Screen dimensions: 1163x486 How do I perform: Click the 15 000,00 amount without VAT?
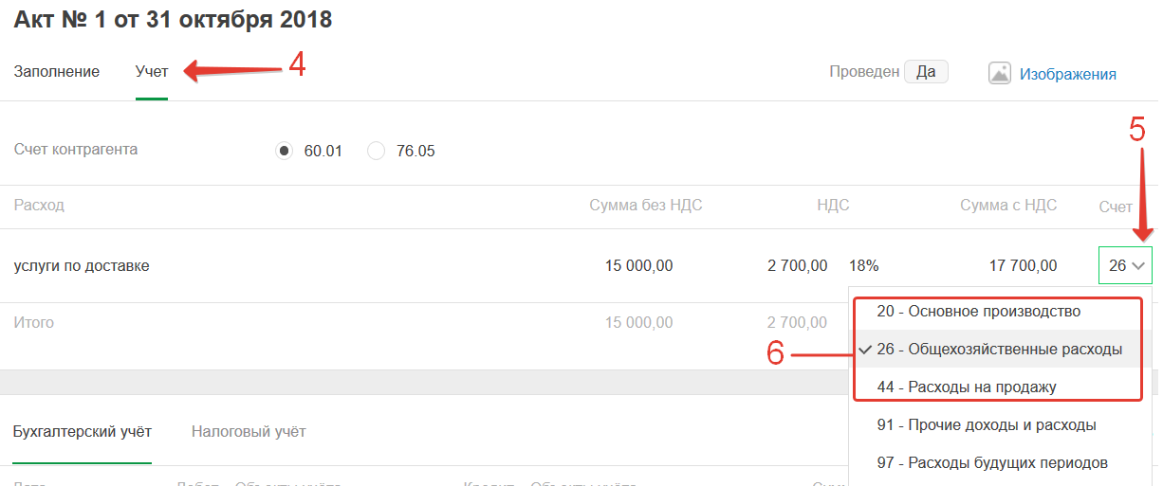(x=638, y=266)
